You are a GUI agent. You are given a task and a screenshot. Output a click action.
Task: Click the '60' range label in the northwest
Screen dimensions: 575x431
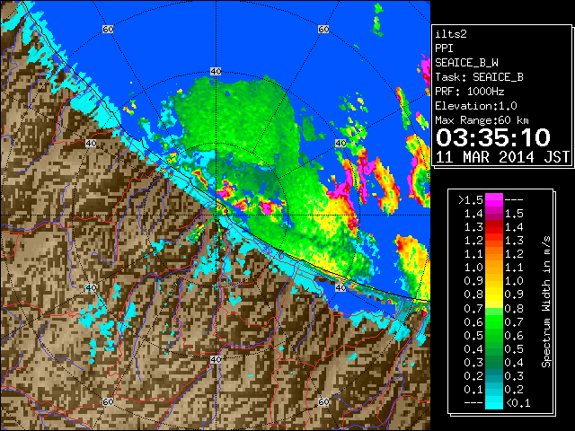coord(108,29)
